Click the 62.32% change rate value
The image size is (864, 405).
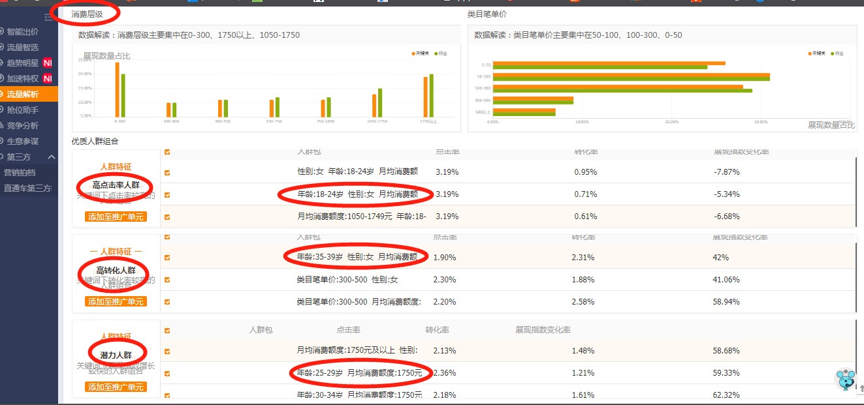[726, 395]
